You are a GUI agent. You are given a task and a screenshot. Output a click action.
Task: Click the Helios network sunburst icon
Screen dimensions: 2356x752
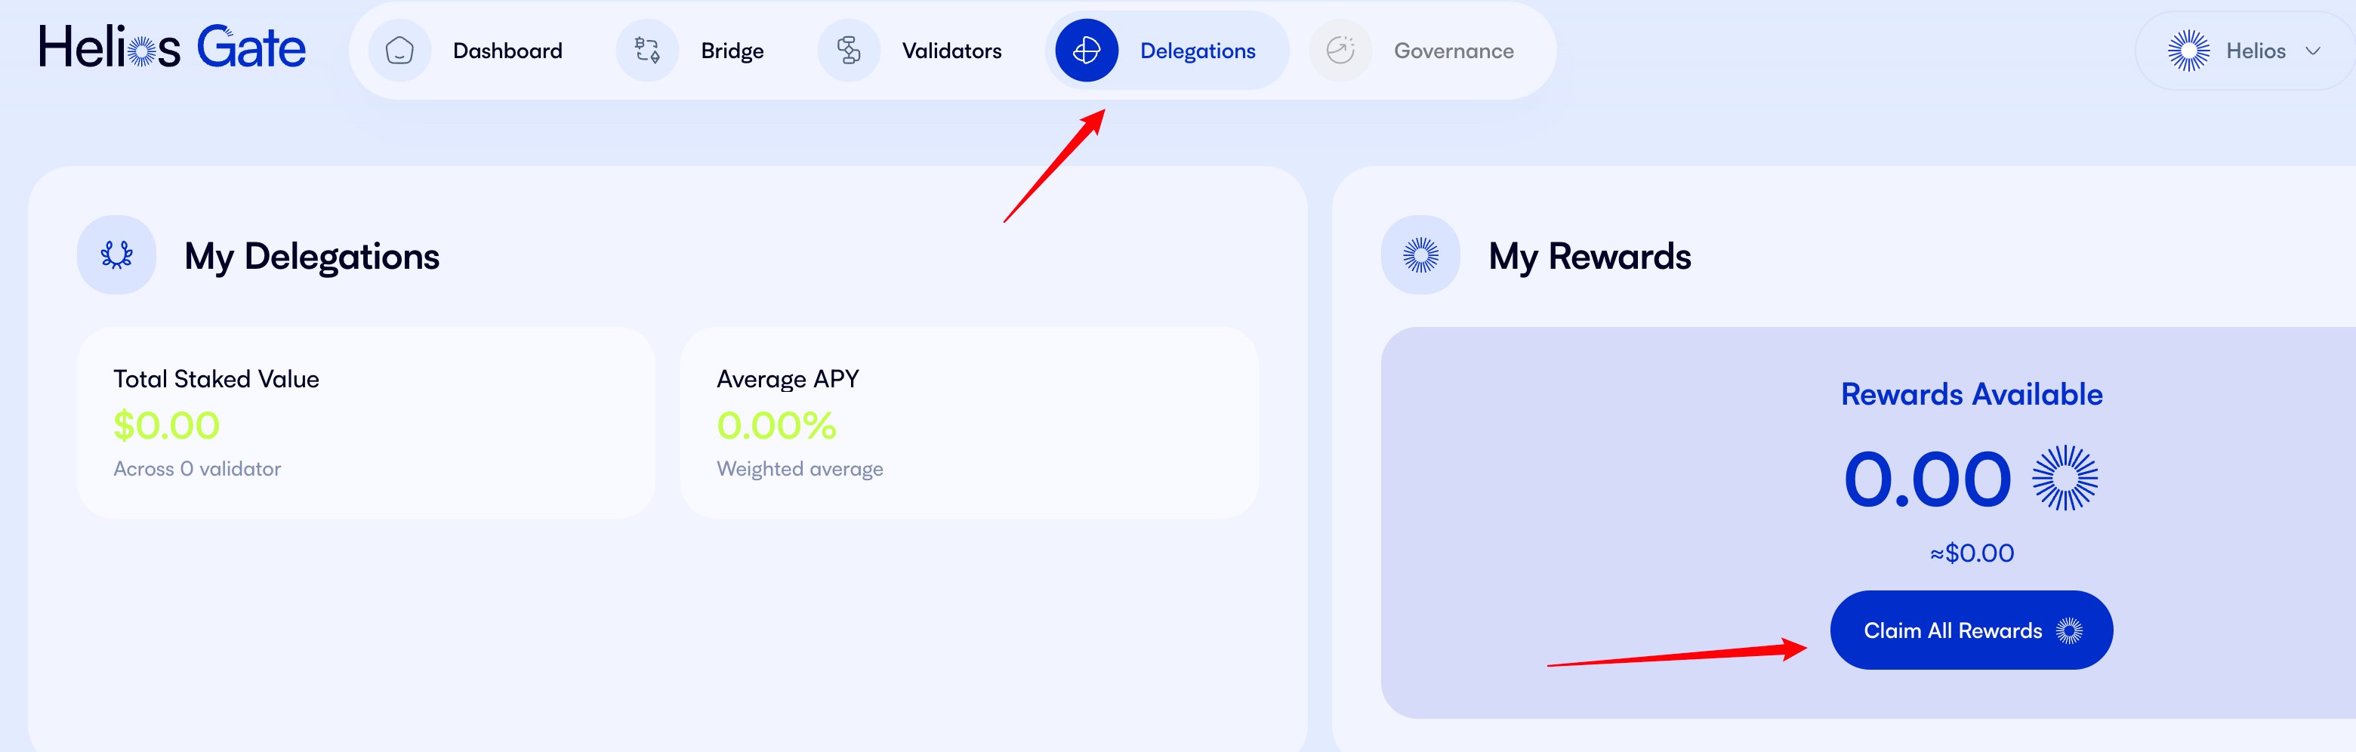[2188, 51]
